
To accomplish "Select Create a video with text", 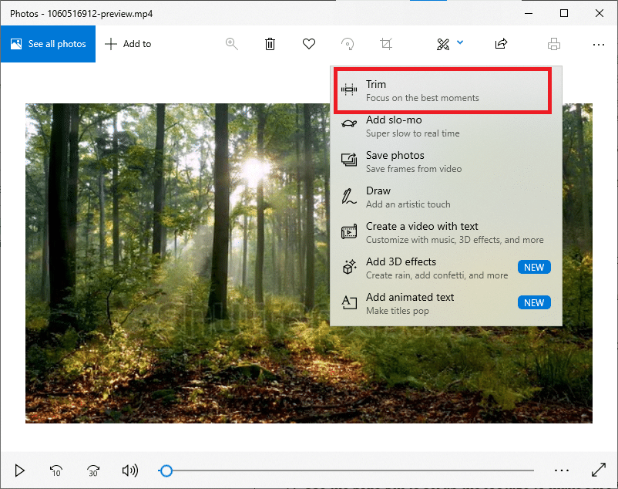I will point(446,233).
